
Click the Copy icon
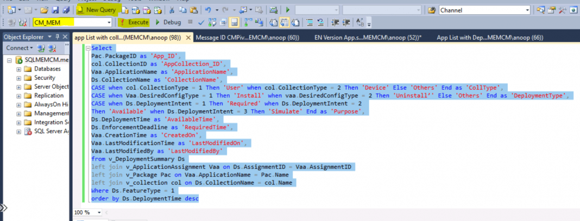click(182, 10)
